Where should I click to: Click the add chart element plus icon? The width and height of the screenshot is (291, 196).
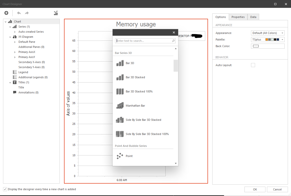click(6, 13)
